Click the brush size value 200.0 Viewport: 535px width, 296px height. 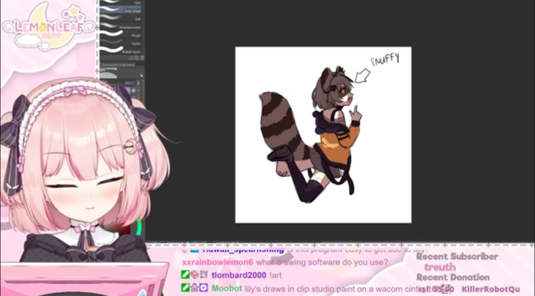(128, 83)
